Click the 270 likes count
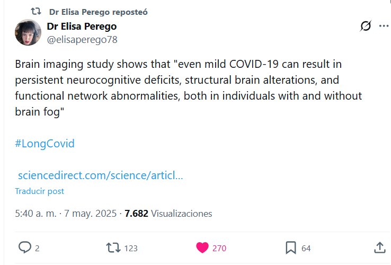 pyautogui.click(x=219, y=248)
